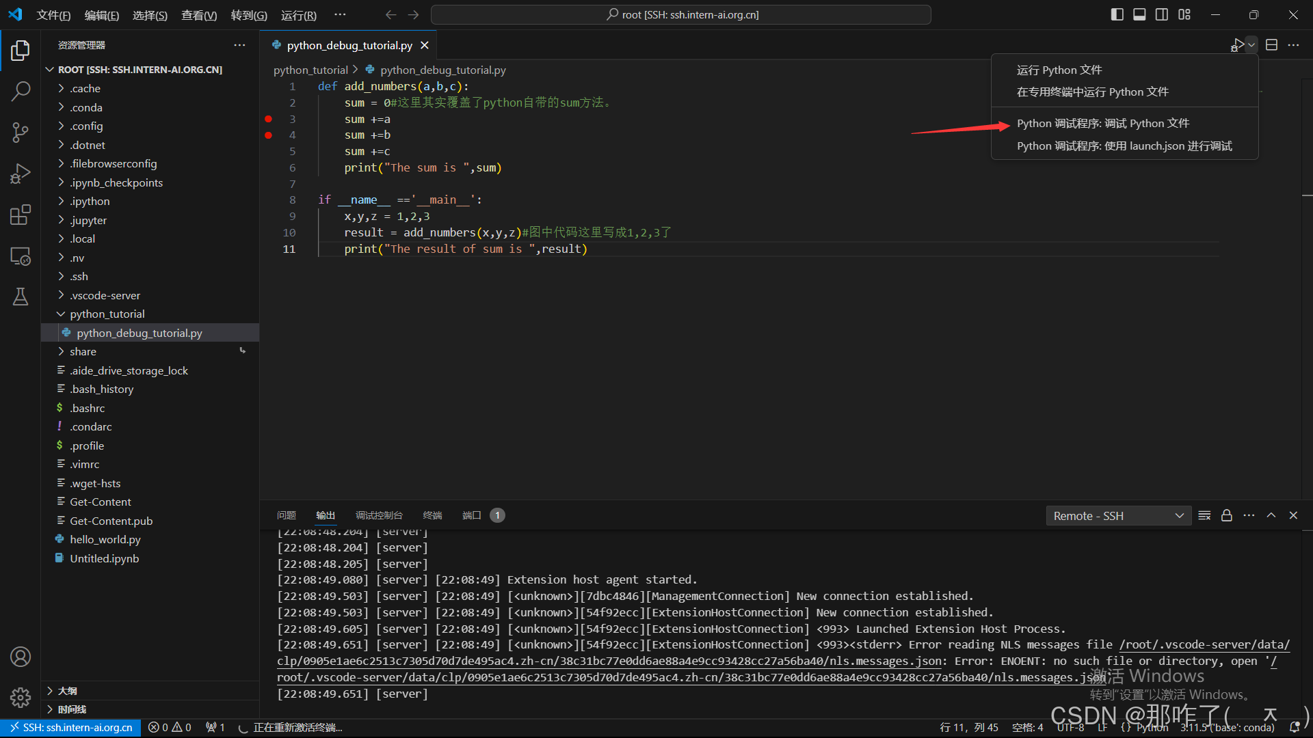Open the Manage settings gear

coord(21,698)
